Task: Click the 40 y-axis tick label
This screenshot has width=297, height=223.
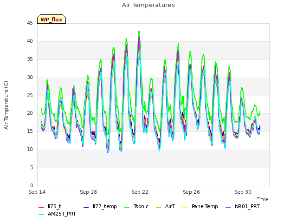Action: [30, 41]
